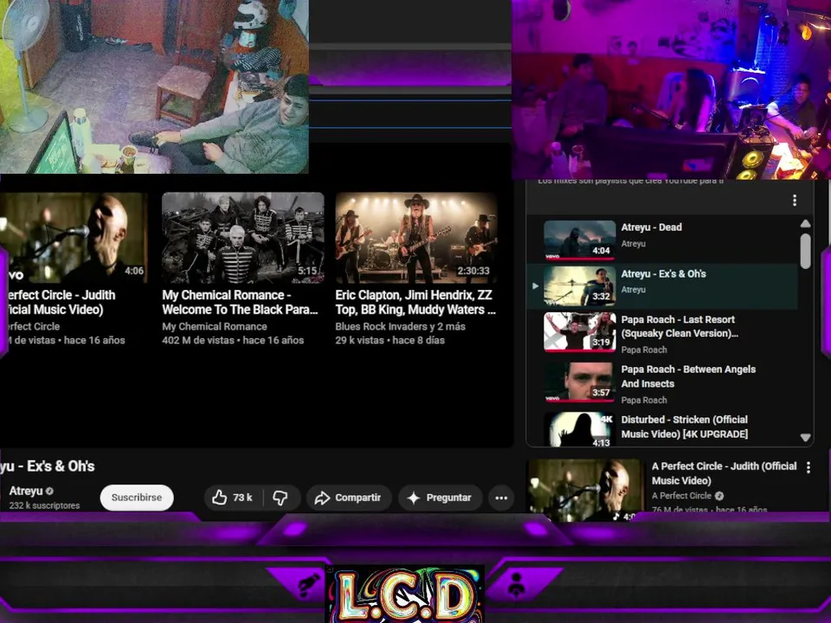The image size is (831, 623).
Task: Click the left purple overlay badge icon
Action: point(308,585)
